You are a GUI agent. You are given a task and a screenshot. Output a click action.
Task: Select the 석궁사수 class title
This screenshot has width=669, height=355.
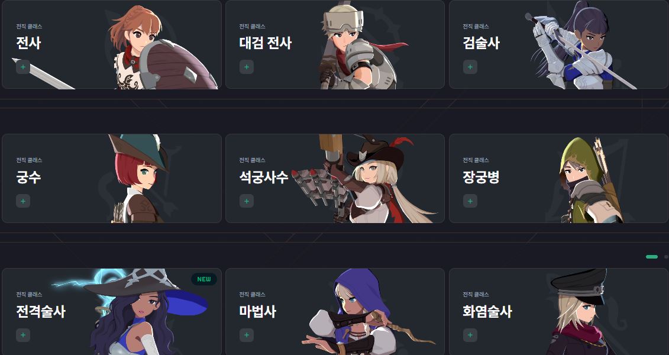pos(264,177)
